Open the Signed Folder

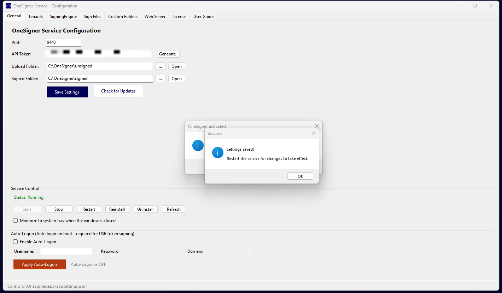(x=177, y=79)
